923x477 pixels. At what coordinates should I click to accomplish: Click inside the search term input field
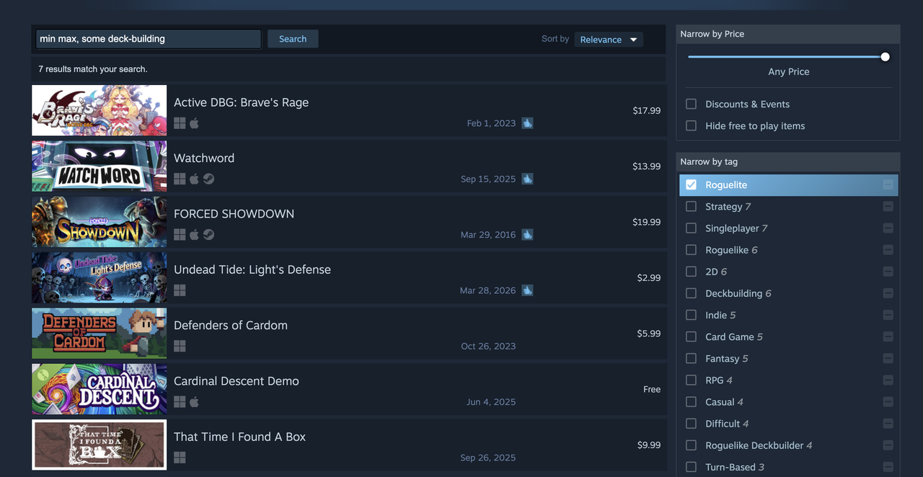(x=149, y=39)
